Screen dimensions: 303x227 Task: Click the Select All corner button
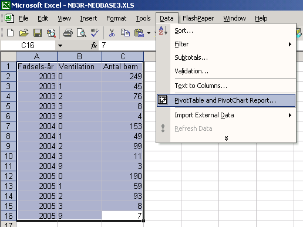pyautogui.click(x=9, y=56)
